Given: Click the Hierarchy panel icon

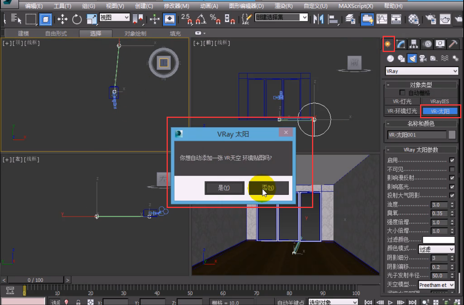Looking at the screenshot, I should (x=414, y=44).
